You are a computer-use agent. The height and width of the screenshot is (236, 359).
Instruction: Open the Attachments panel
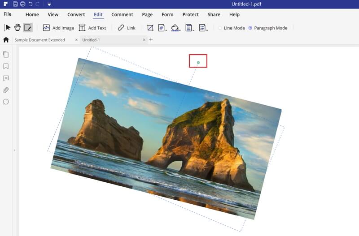click(6, 90)
